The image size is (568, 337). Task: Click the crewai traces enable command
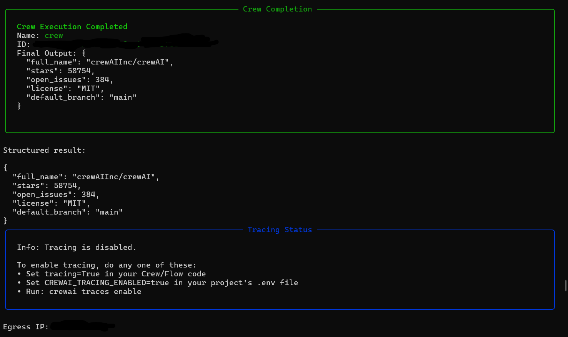click(95, 292)
